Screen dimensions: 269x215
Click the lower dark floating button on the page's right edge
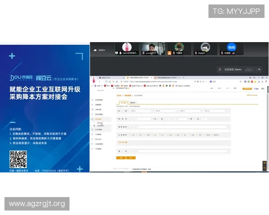pyautogui.click(x=265, y=168)
